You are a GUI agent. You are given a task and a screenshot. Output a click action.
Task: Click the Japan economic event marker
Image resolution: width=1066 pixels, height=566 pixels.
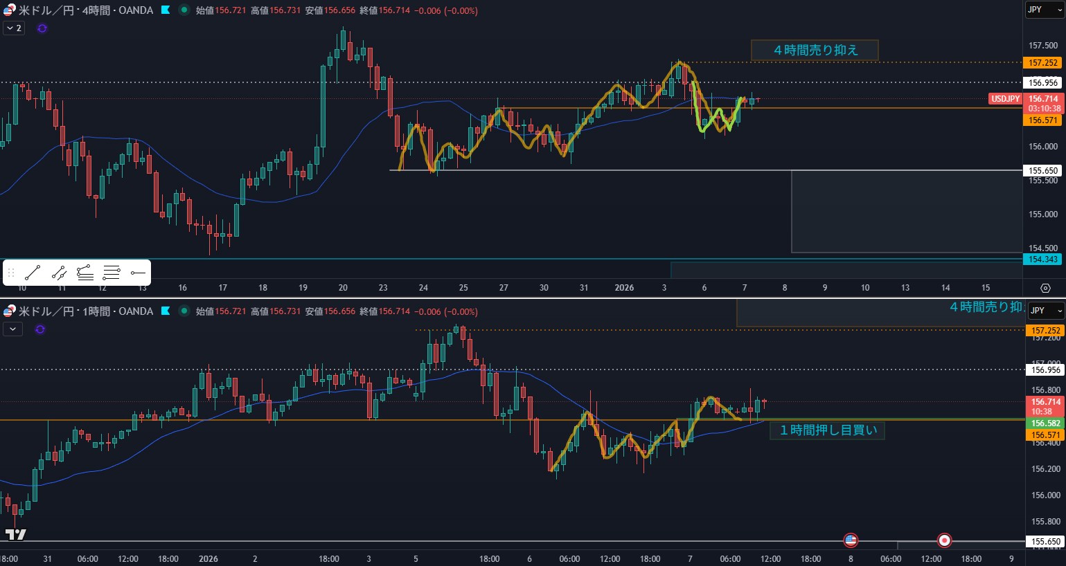(x=944, y=540)
